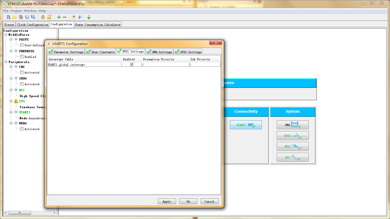Screen dimensions: 390x219
Task: Click the Ok button
Action: 188,201
